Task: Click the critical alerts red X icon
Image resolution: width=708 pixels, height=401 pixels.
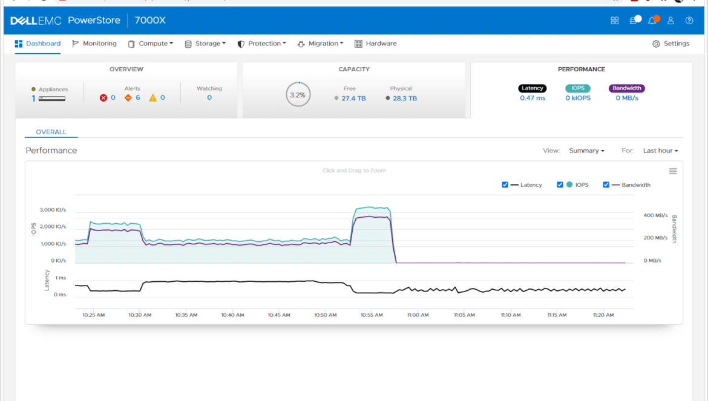Action: click(x=103, y=98)
